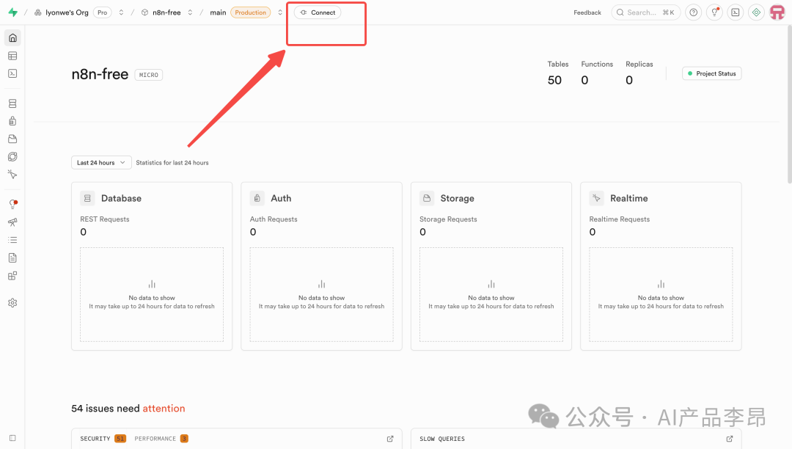Open the top bar advisor lightbulb icon

coord(714,12)
